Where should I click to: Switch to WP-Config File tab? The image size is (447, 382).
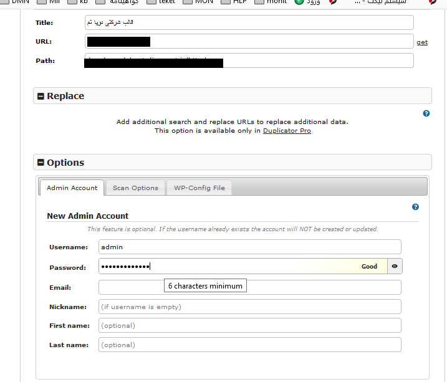point(199,188)
